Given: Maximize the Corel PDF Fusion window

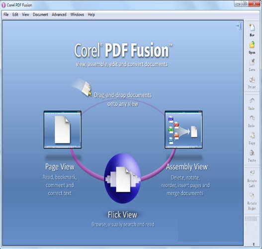Looking at the screenshot, I should tap(245, 4).
